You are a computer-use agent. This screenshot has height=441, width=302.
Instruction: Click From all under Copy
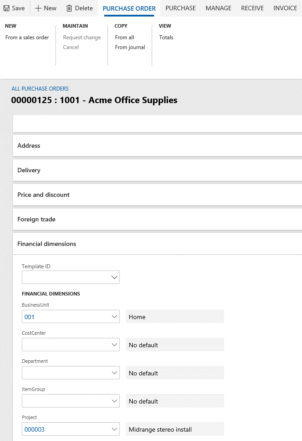(124, 37)
